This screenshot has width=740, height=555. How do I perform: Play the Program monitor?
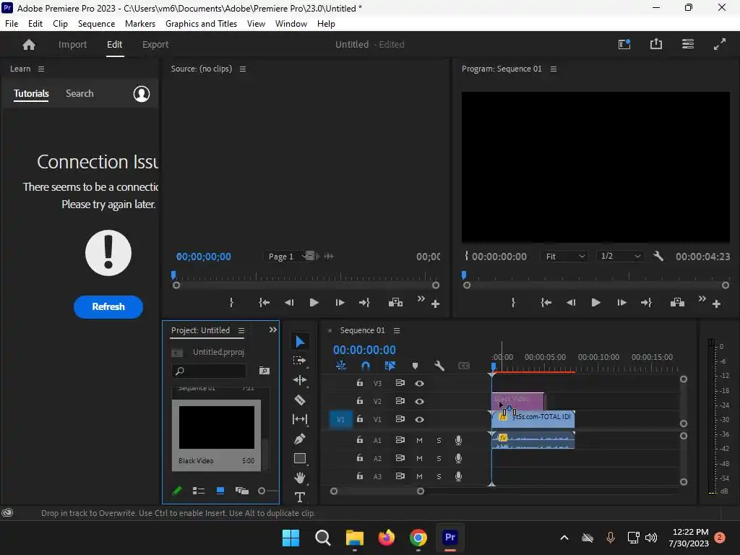[x=595, y=303]
